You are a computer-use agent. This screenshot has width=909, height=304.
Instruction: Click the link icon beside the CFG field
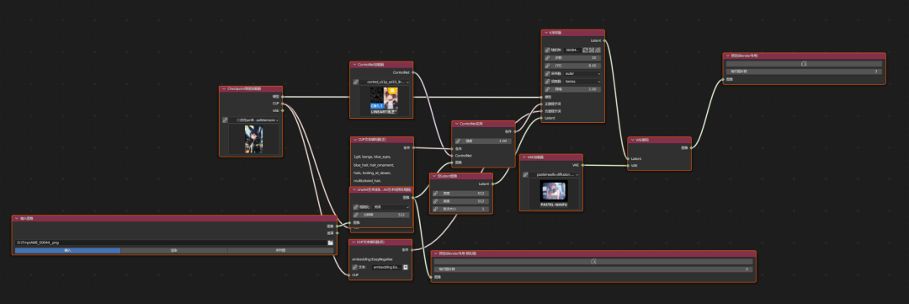tap(547, 66)
